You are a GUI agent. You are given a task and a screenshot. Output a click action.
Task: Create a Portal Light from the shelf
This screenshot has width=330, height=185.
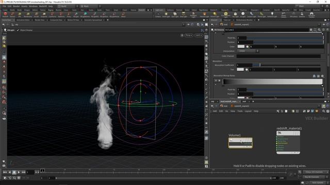pyautogui.click(x=261, y=15)
